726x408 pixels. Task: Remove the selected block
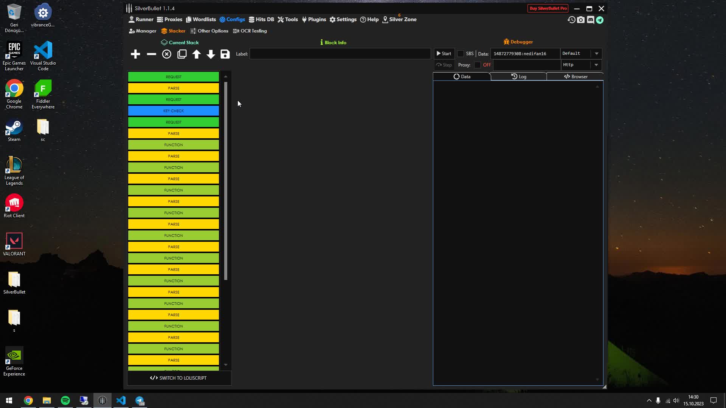pyautogui.click(x=151, y=54)
